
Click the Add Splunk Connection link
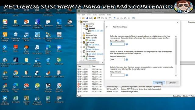pyautogui.click(x=96, y=54)
